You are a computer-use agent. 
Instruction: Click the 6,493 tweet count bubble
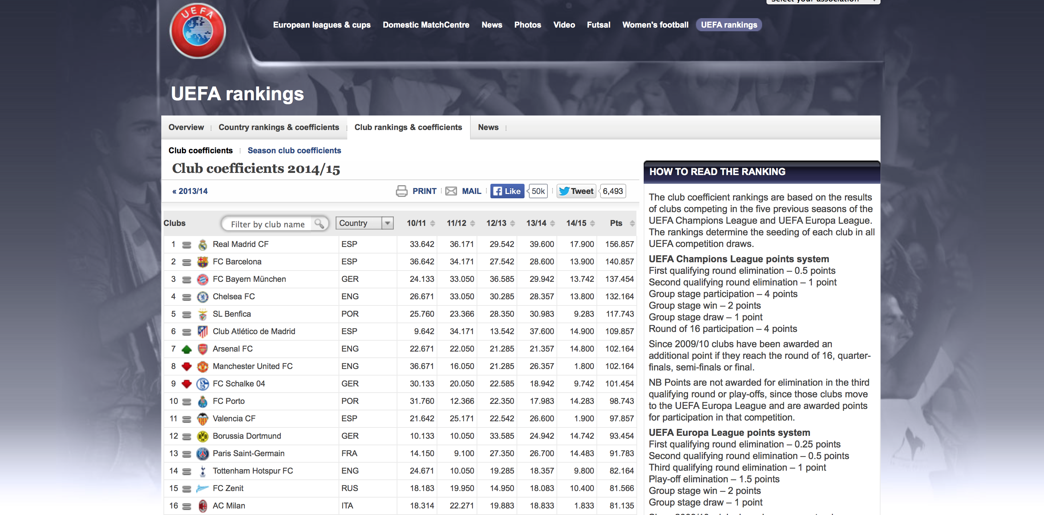point(612,191)
